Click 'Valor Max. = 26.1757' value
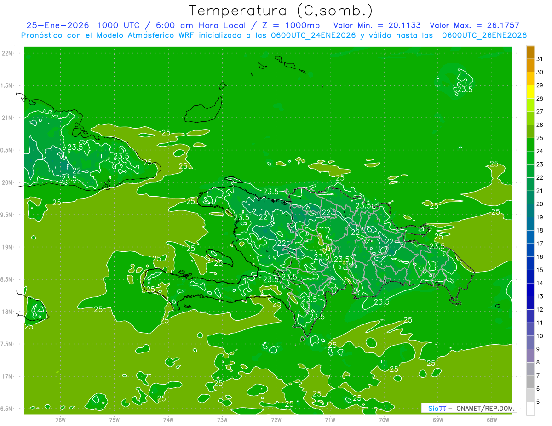Viewport: 552px width, 426px height. 475,25
